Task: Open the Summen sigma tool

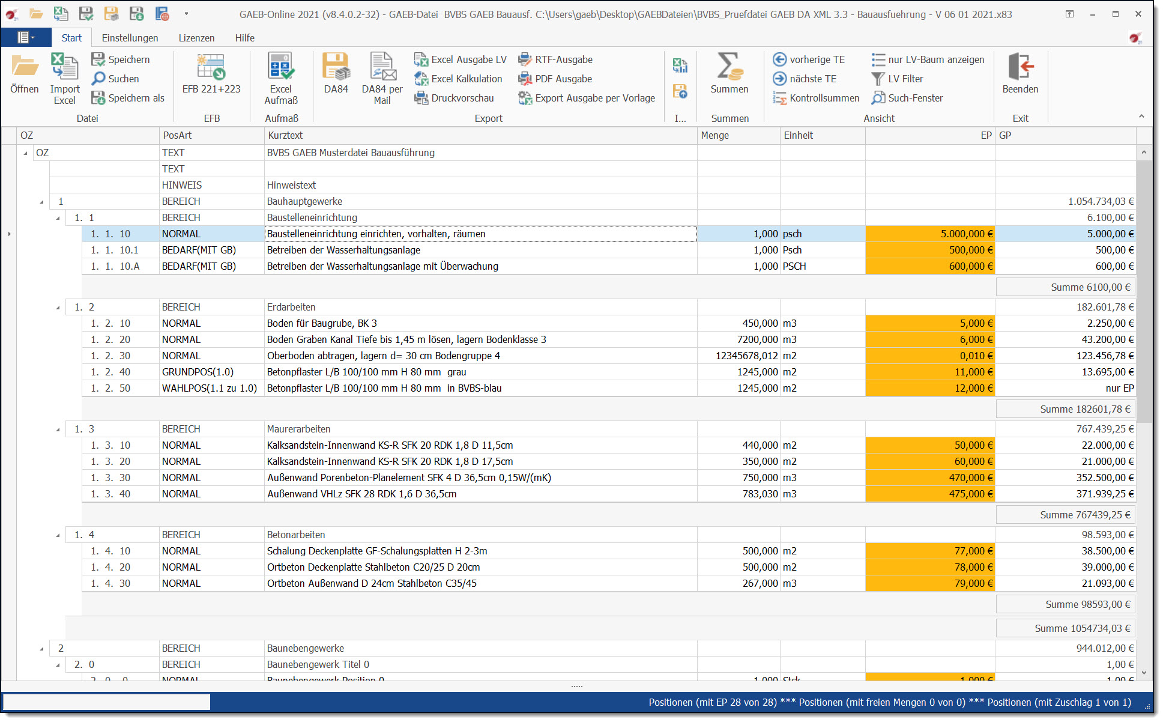Action: [x=730, y=73]
